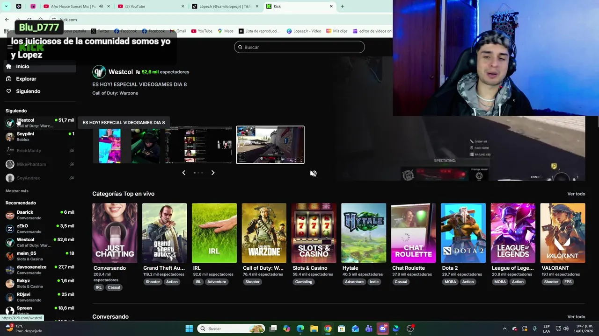Image resolution: width=599 pixels, height=336 pixels.
Task: Open Hytale category card
Action: (364, 233)
